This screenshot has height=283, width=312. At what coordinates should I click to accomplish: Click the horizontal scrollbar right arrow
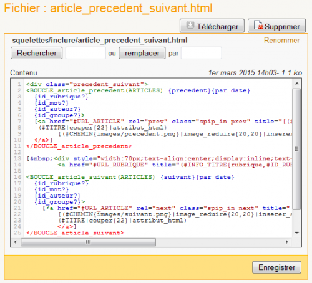287,242
